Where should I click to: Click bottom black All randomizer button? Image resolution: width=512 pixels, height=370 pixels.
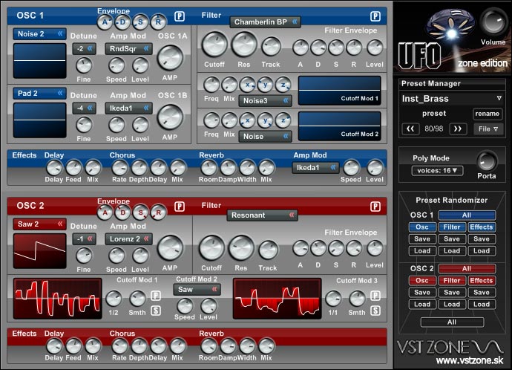(452, 322)
